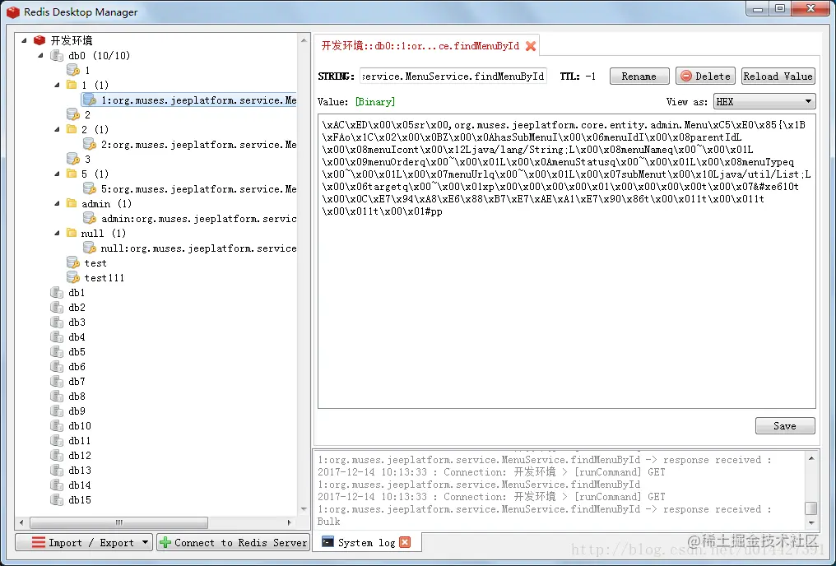Click key icon for key 1
Screen dimensions: 836x566
pyautogui.click(x=73, y=70)
